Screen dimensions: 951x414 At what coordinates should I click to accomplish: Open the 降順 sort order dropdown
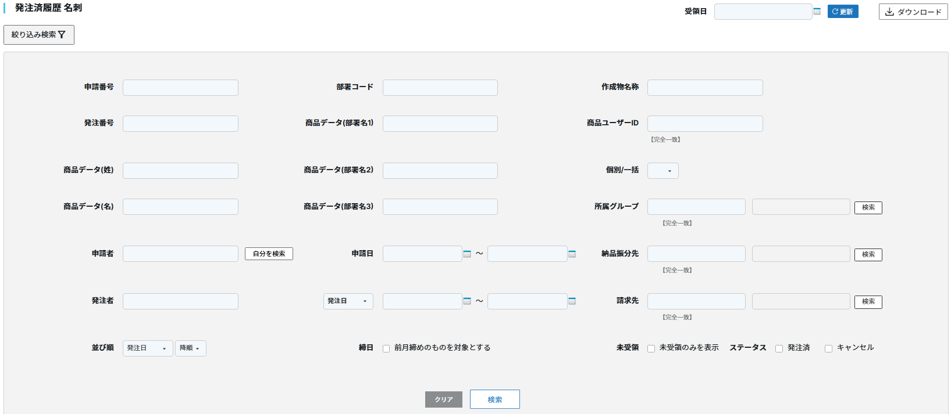pyautogui.click(x=191, y=348)
